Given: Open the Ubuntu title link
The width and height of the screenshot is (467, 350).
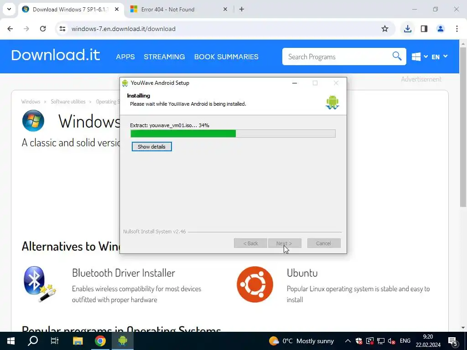Looking at the screenshot, I should click(x=302, y=273).
